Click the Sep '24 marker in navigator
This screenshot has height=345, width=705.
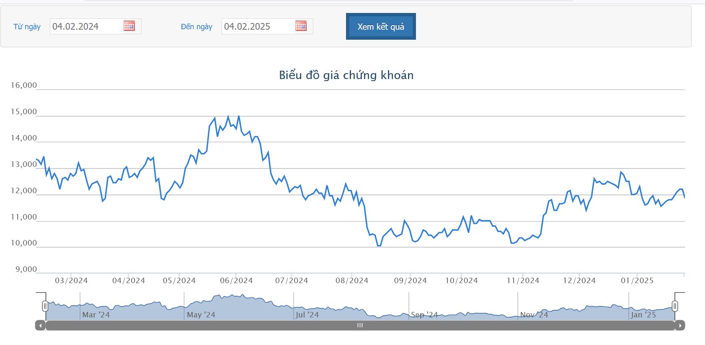pos(424,315)
